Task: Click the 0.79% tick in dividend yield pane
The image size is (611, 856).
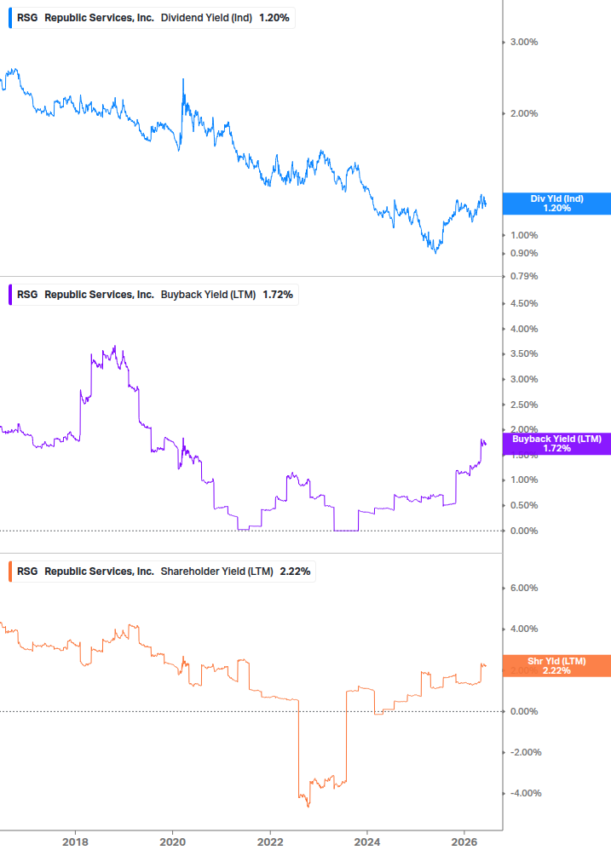Action: coord(524,276)
